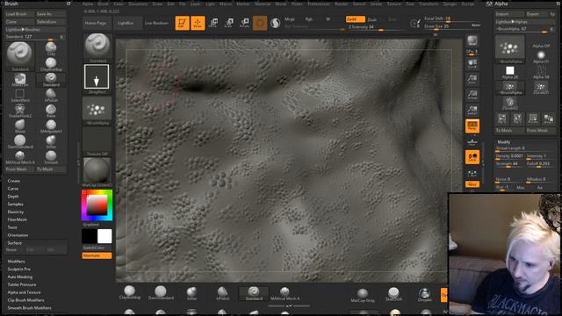Click Import in the Alpha palette
This screenshot has width=562, height=316.
click(x=509, y=14)
